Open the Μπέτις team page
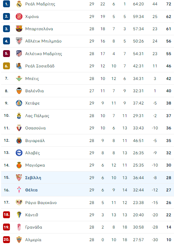This screenshot has height=245, width=174. pyautogui.click(x=32, y=78)
